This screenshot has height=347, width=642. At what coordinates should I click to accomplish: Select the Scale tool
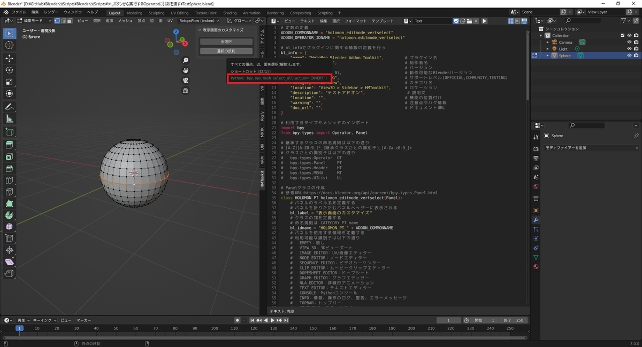pyautogui.click(x=9, y=82)
